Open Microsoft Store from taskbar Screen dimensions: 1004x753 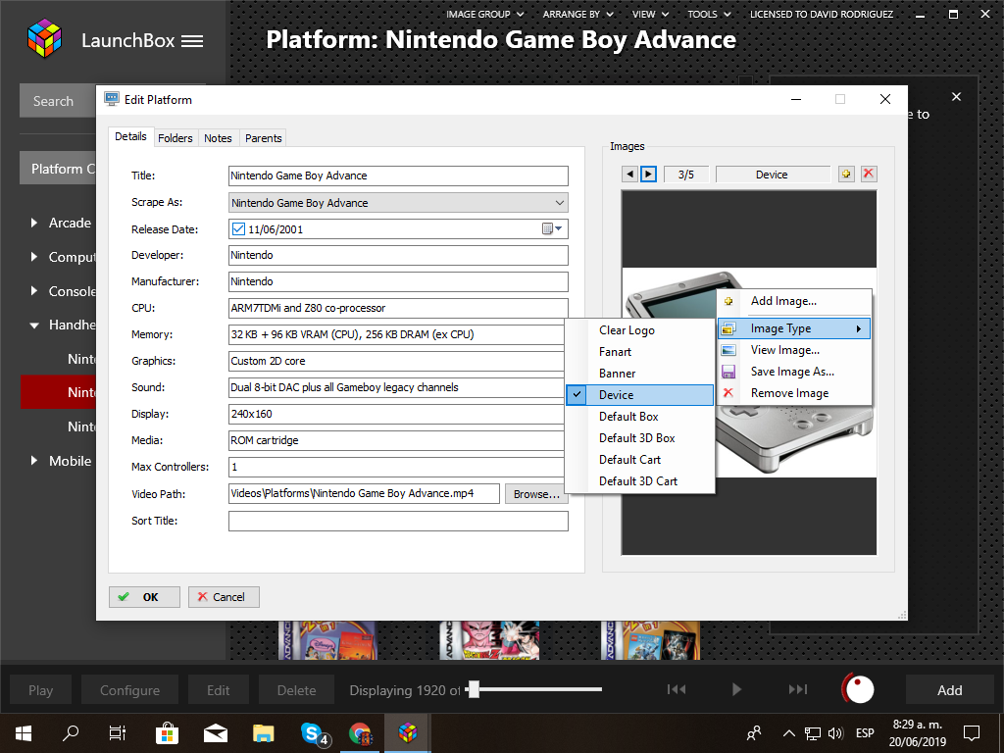[167, 733]
